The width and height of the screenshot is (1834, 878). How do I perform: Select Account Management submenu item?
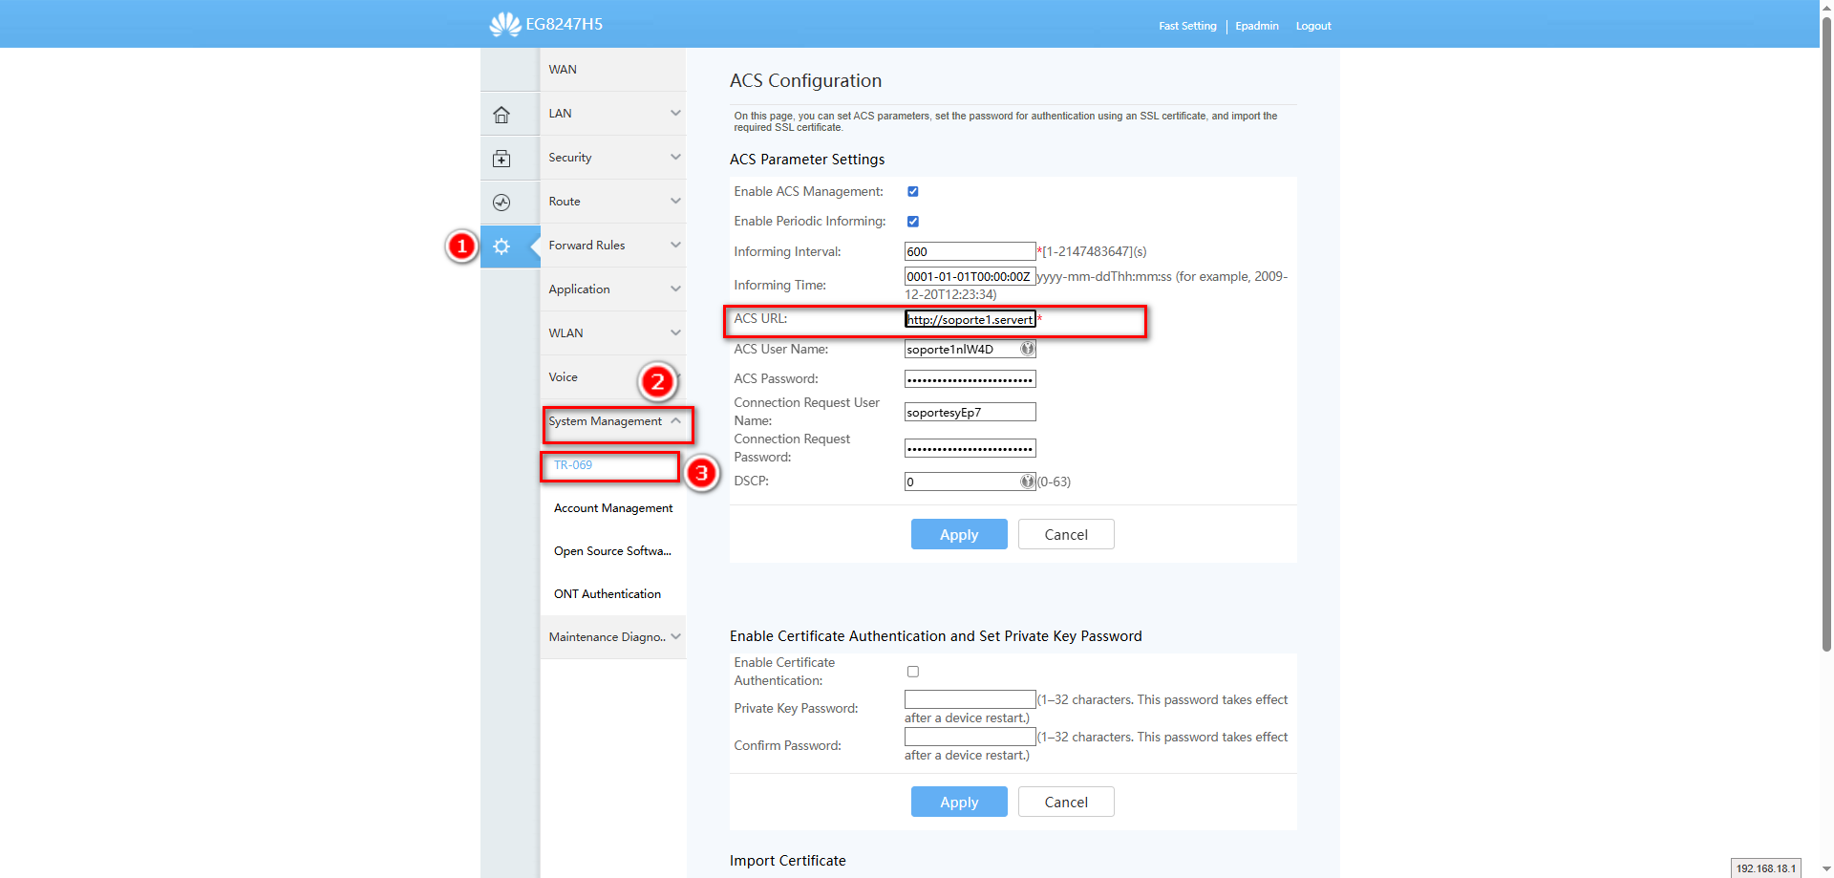(x=613, y=508)
